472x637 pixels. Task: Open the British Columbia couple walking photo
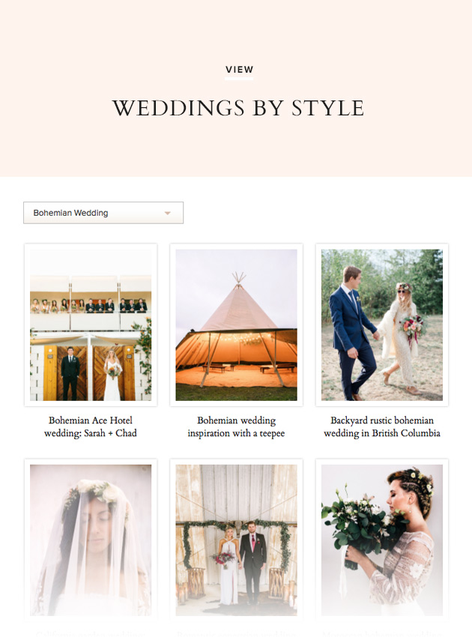pyautogui.click(x=382, y=324)
